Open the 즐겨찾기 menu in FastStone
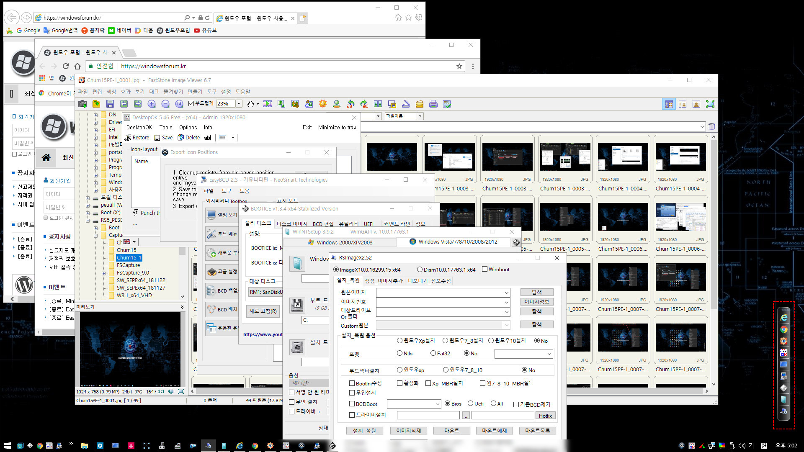This screenshot has width=804, height=452. pos(173,92)
